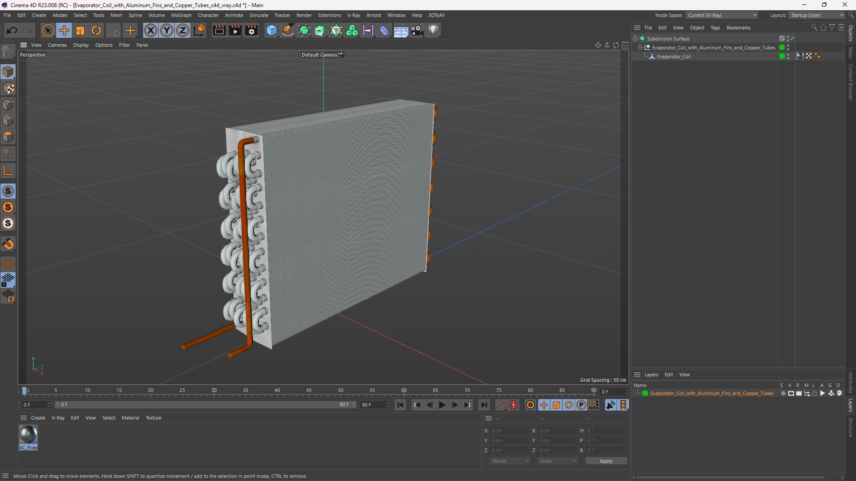The height and width of the screenshot is (481, 856).
Task: Switch to Model mode in left sidebar
Action: 8,72
